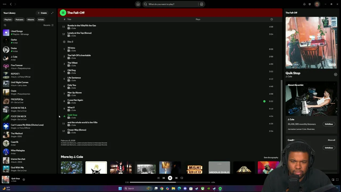The image size is (341, 192).
Task: Go back using the left arrow
Action: pos(11,4)
